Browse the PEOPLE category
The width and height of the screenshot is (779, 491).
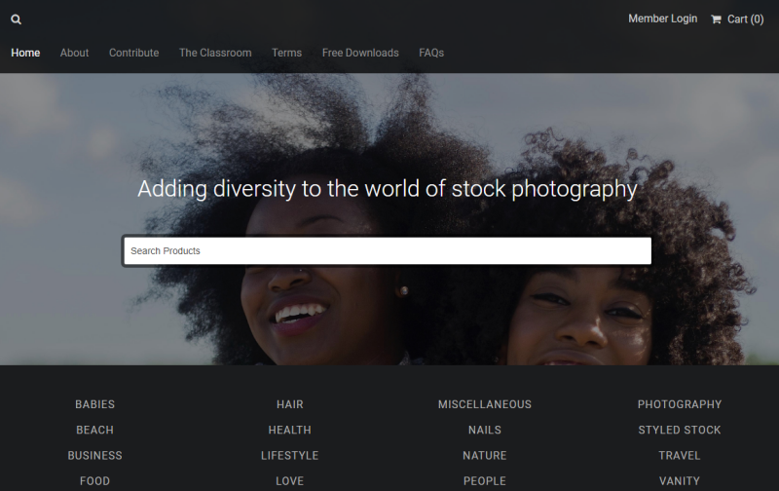(x=484, y=481)
